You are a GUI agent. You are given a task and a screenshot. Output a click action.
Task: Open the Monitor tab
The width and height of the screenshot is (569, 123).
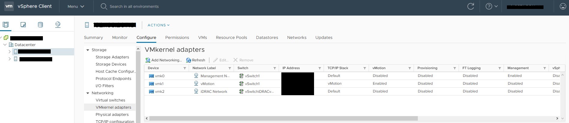(120, 37)
